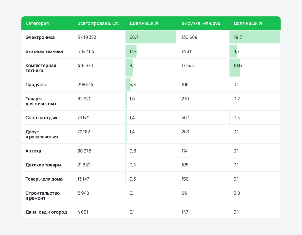Screen dimensions: 302x235
Task: Click the 13,4 share bar for Бытовая техника
Action: point(131,51)
